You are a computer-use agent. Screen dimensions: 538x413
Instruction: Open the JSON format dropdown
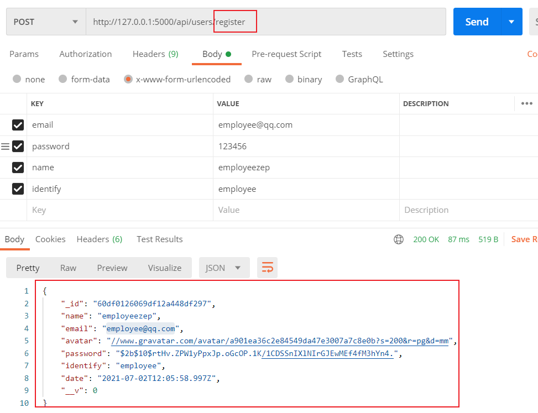click(x=224, y=268)
